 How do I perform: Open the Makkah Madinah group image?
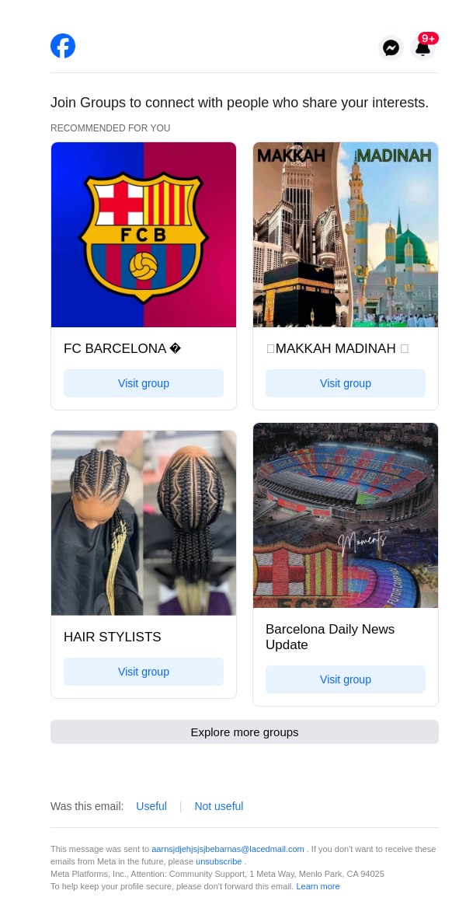346,235
